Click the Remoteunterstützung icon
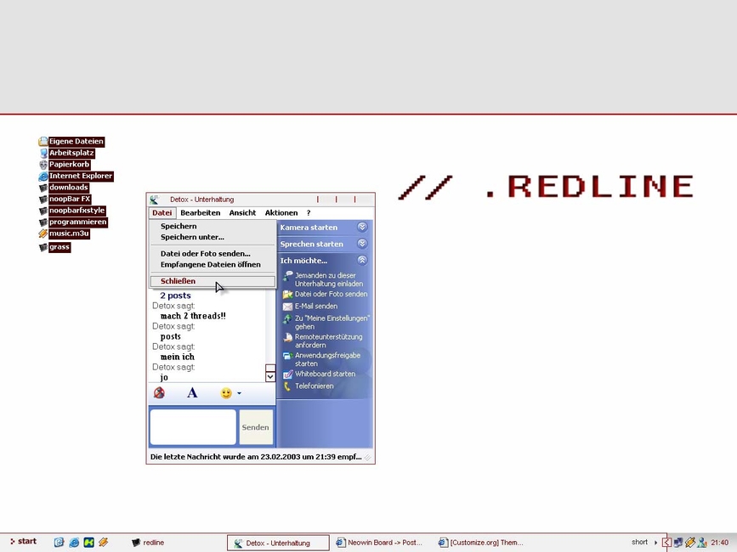The height and width of the screenshot is (552, 737). pyautogui.click(x=287, y=337)
